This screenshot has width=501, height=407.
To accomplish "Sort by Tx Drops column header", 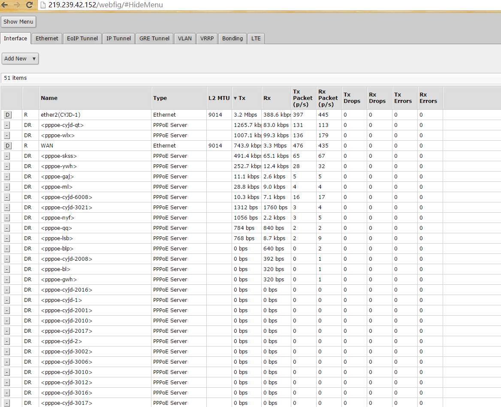I will [354, 98].
